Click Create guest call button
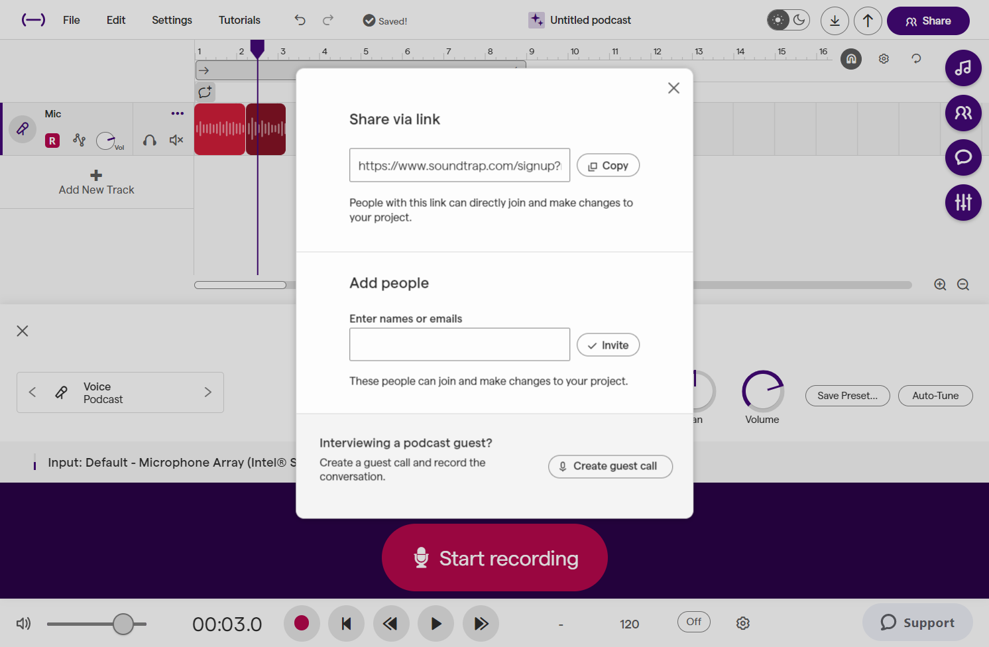The image size is (989, 647). [x=611, y=466]
